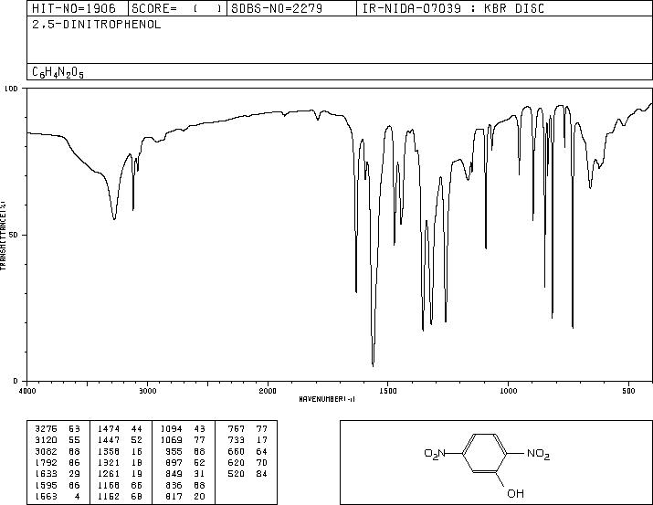
Task: Click peak table entry 1162
Action: tap(109, 497)
